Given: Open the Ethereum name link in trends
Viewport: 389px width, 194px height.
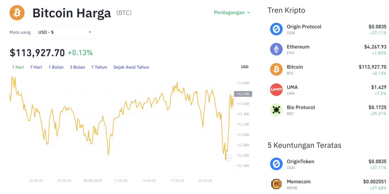Looking at the screenshot, I should point(298,47).
